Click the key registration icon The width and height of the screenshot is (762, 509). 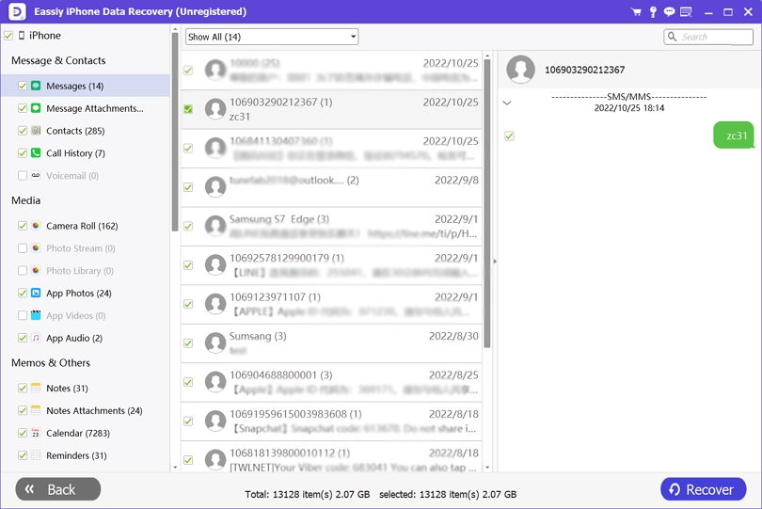(x=653, y=12)
